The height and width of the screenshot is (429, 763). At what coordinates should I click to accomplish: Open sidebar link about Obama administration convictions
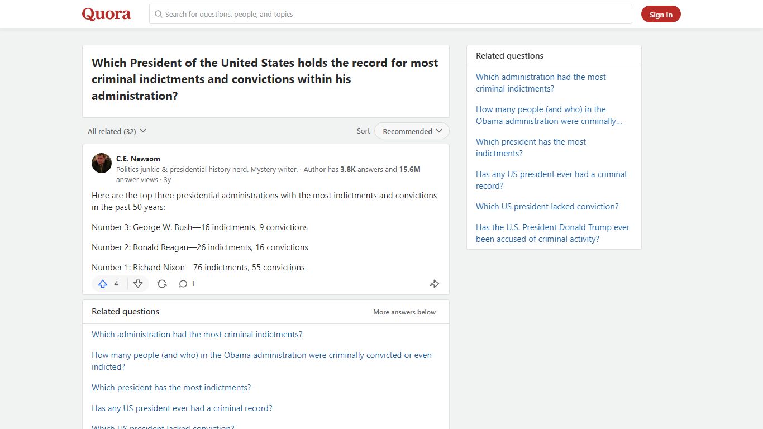click(549, 115)
